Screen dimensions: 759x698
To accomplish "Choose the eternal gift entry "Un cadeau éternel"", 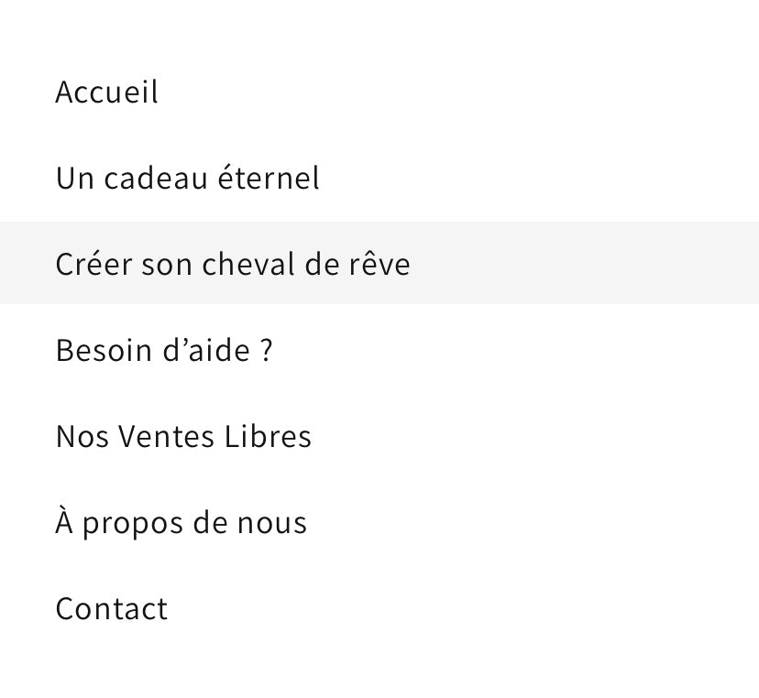I will (187, 178).
